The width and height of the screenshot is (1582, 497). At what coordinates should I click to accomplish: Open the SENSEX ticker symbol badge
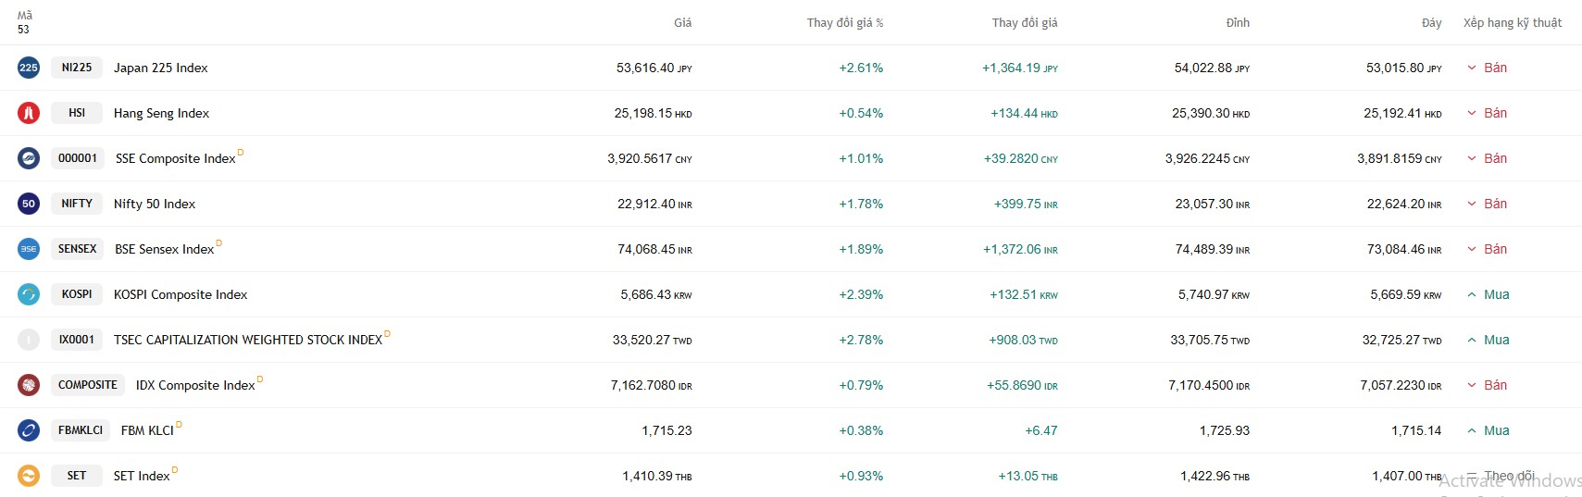coord(77,249)
